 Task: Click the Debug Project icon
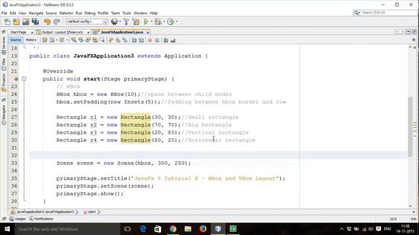[x=158, y=22]
